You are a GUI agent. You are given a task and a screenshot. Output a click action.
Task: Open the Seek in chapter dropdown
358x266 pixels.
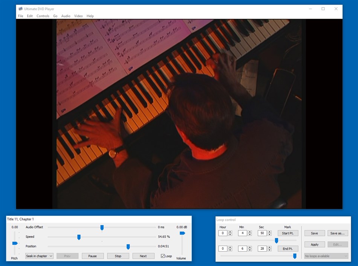39,256
